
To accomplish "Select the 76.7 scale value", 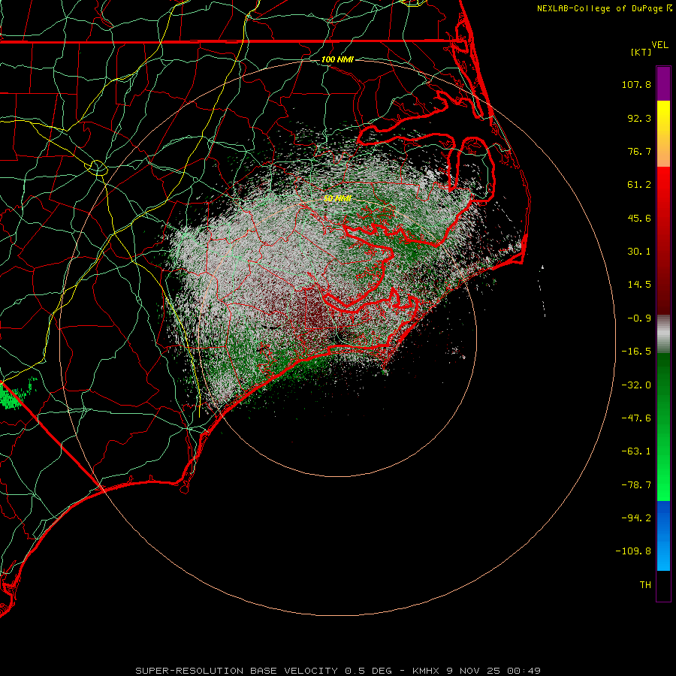I will click(639, 151).
